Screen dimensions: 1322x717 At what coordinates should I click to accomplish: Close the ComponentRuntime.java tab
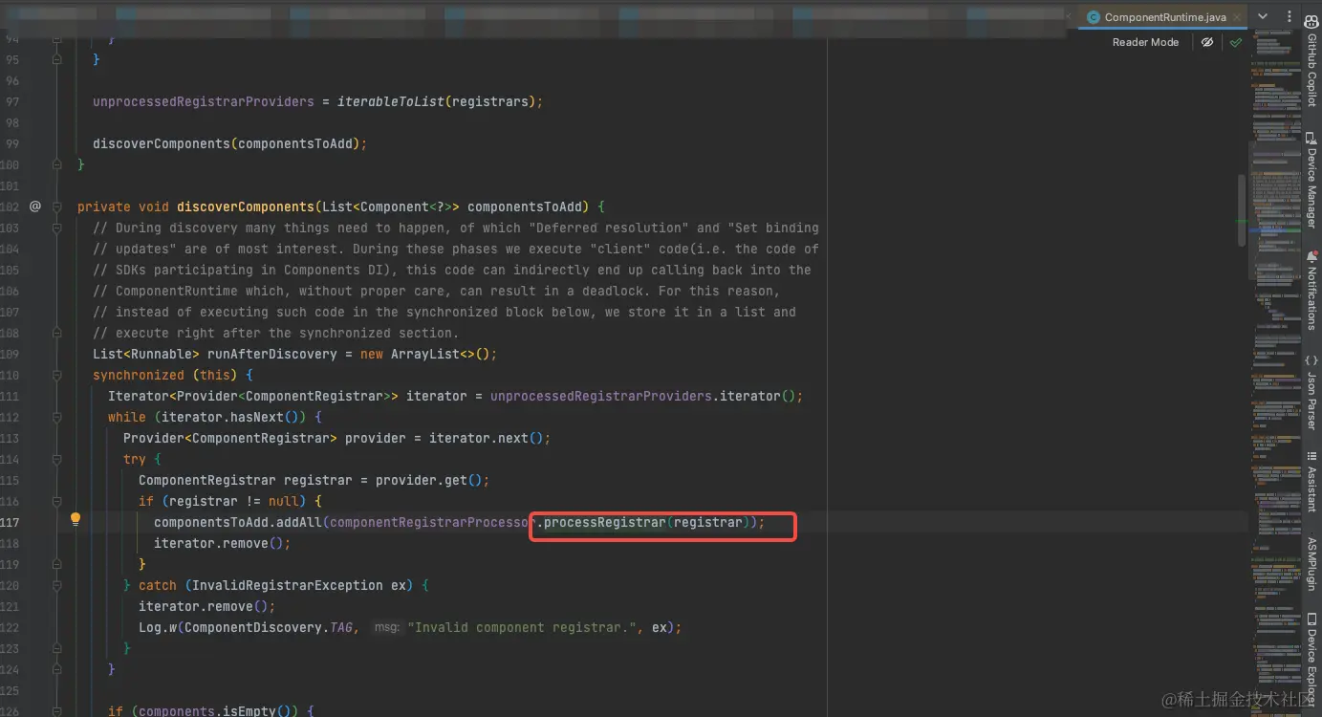tap(1236, 16)
